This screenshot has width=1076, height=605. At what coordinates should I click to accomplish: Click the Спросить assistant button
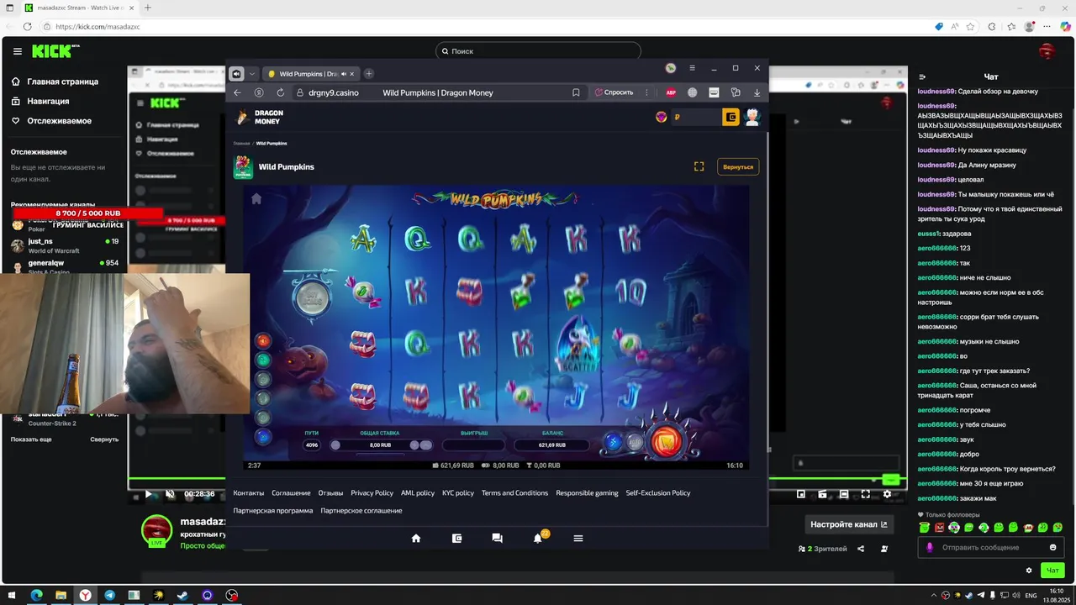[x=614, y=92]
